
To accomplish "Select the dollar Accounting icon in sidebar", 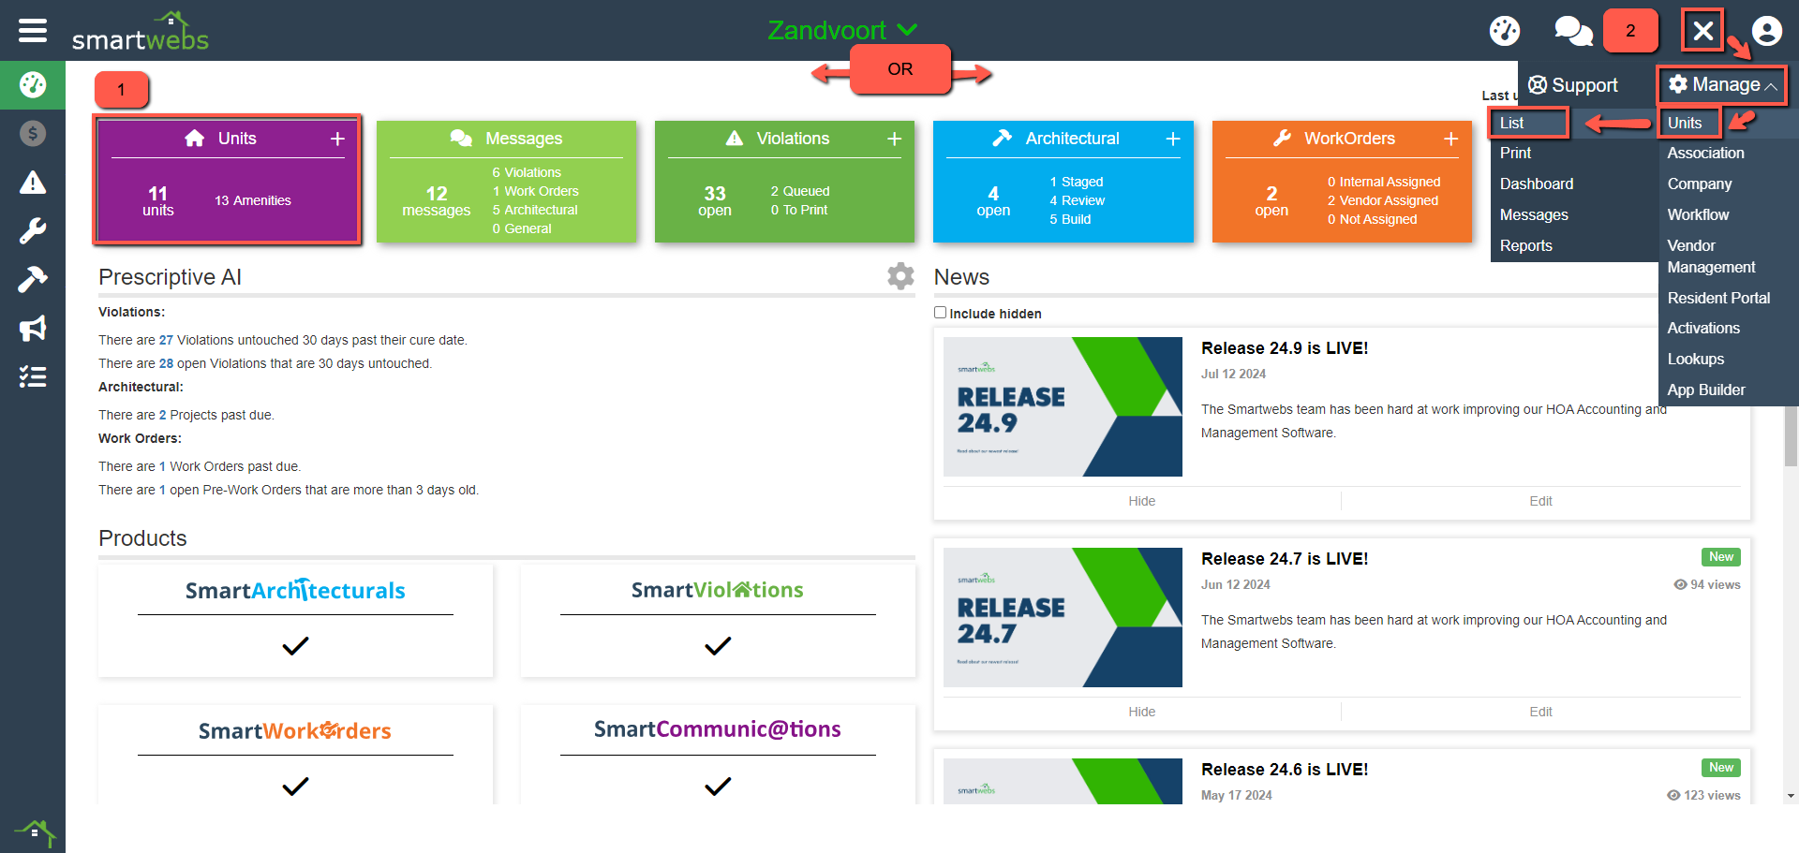I will (x=33, y=134).
